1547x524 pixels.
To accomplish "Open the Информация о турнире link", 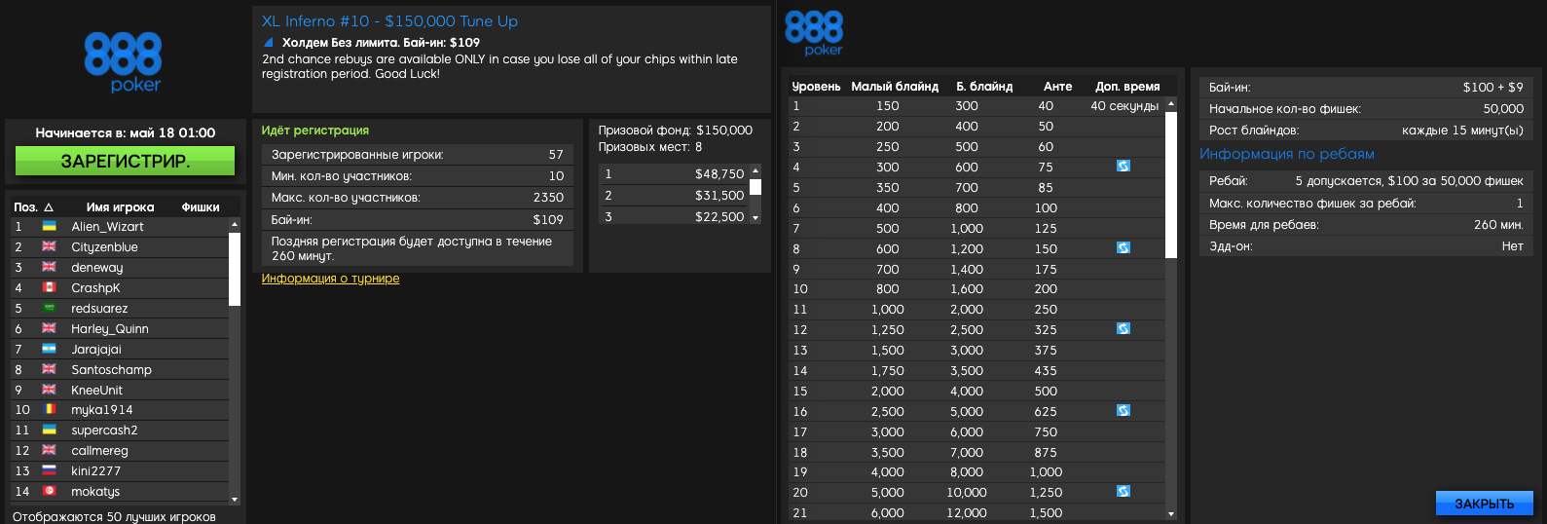I will click(330, 279).
